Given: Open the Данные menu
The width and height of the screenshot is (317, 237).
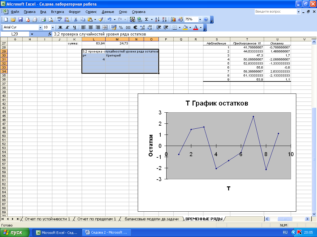Looking at the screenshot, I should click(108, 12).
